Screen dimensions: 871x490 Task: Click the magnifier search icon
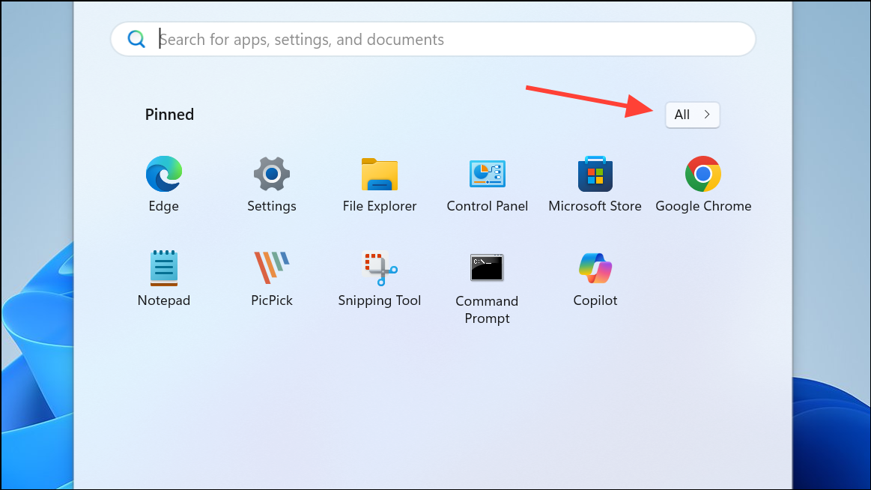pos(136,39)
